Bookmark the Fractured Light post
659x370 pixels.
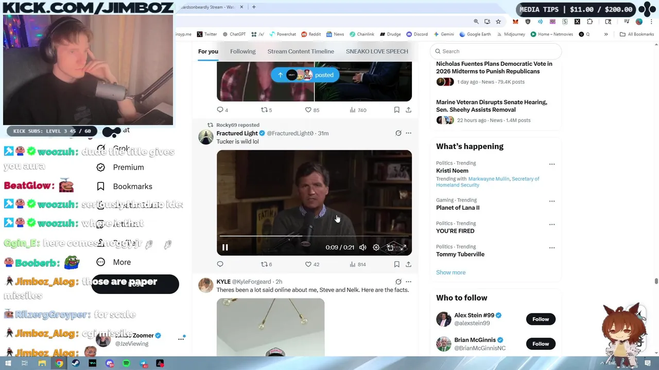pyautogui.click(x=396, y=264)
